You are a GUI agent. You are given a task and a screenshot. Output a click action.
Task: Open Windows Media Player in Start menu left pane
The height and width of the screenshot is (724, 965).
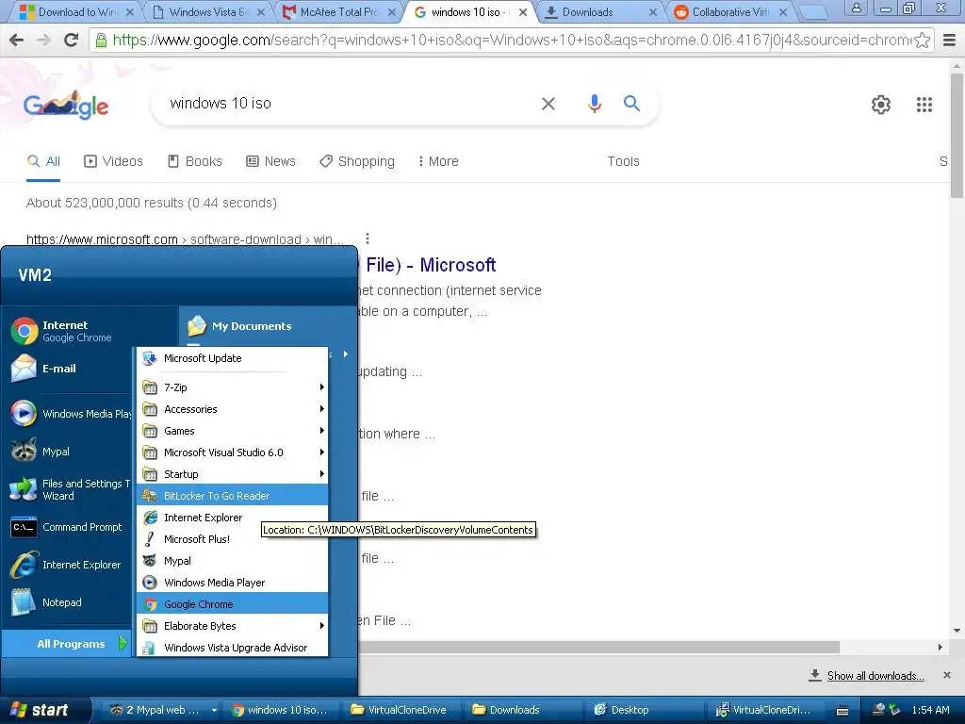point(71,414)
